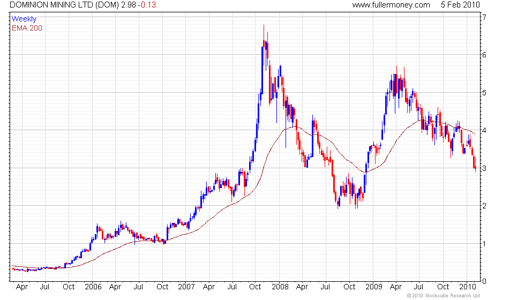Click the Stockcube Research Ltd copyright text
The image size is (525, 300).
[x=443, y=296]
